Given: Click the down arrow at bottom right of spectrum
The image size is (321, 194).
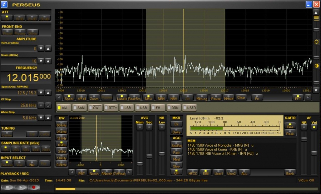Looking at the screenshot, I should 316,90.
